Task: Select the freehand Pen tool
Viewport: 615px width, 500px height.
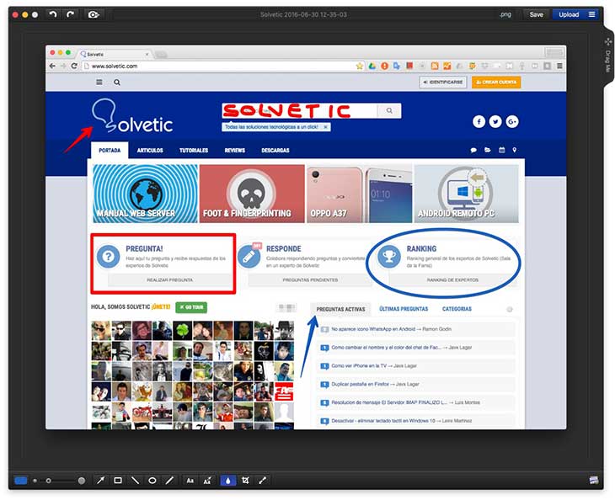Action: [x=169, y=481]
